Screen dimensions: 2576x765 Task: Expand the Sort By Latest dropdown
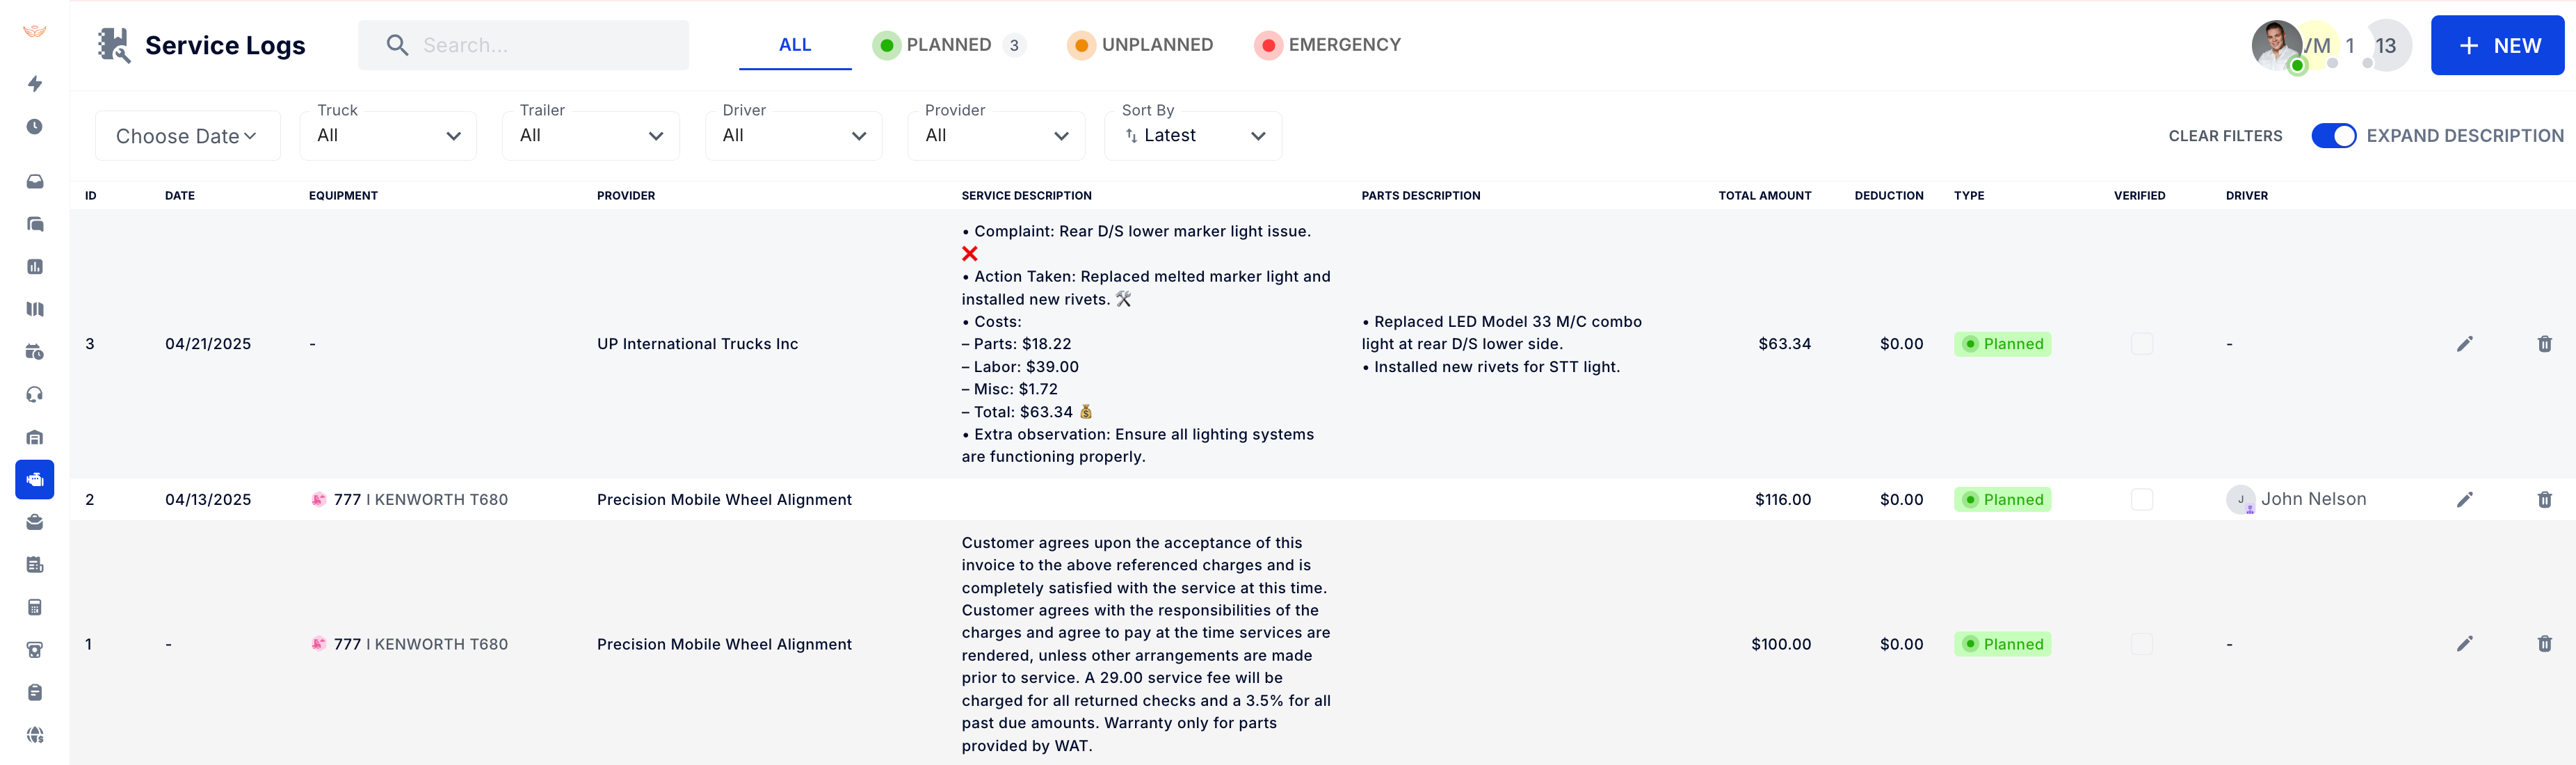1193,136
